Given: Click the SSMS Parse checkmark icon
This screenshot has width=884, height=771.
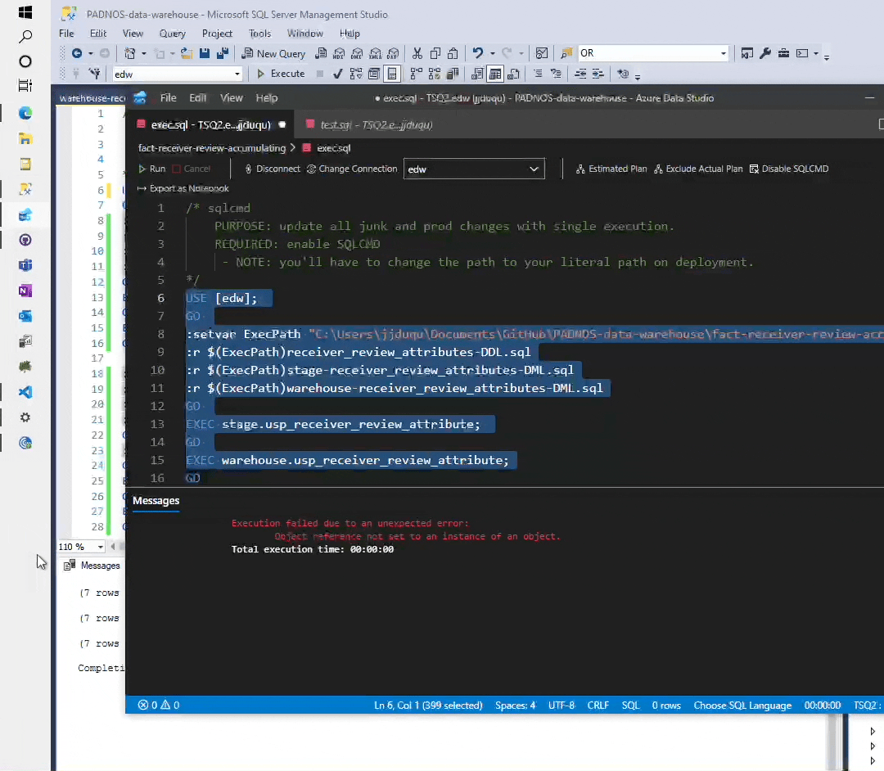Looking at the screenshot, I should coord(338,74).
